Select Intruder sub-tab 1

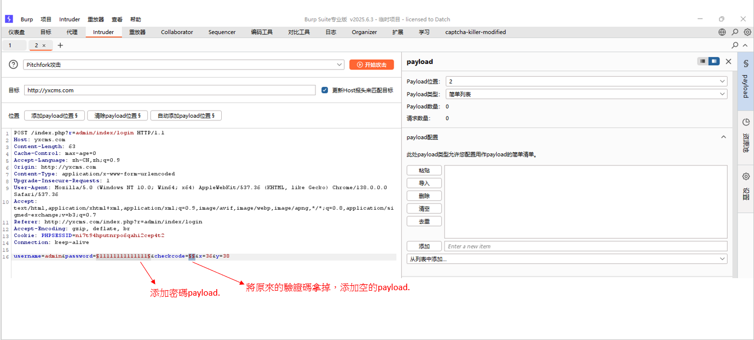[14, 45]
